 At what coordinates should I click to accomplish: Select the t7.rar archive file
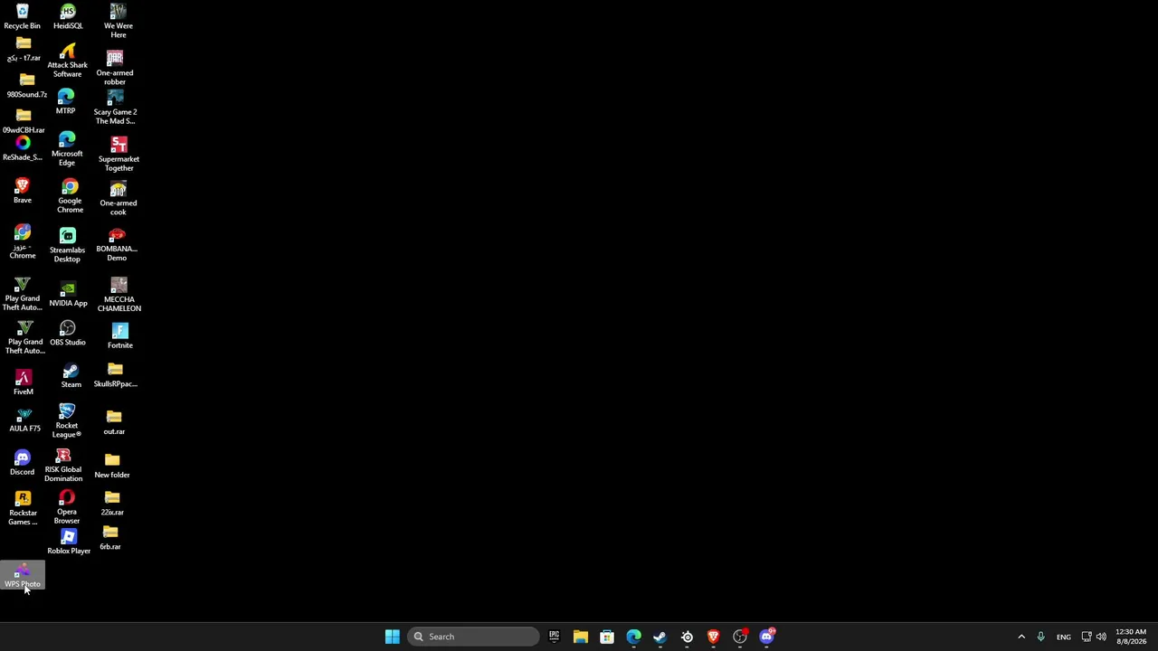pos(24,49)
